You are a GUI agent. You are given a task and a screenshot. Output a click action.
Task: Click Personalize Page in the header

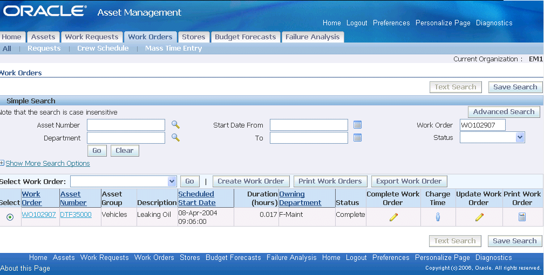coord(443,23)
